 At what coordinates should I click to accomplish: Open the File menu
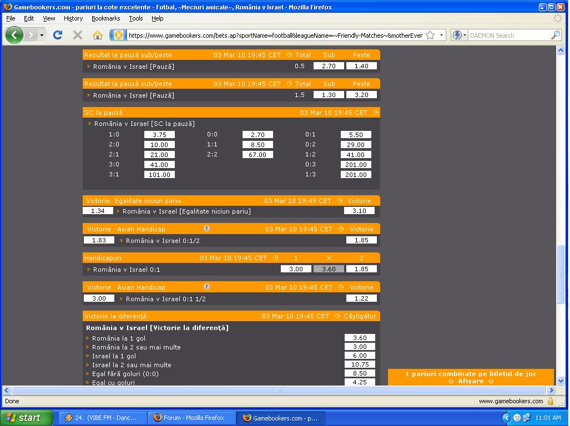click(x=11, y=18)
